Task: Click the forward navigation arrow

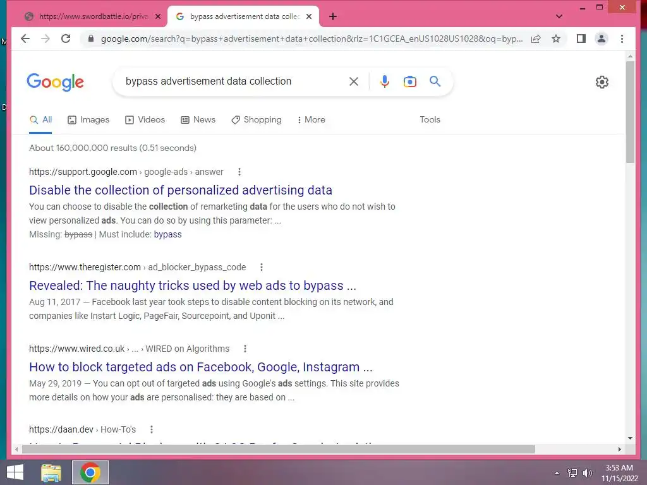Action: tap(45, 39)
